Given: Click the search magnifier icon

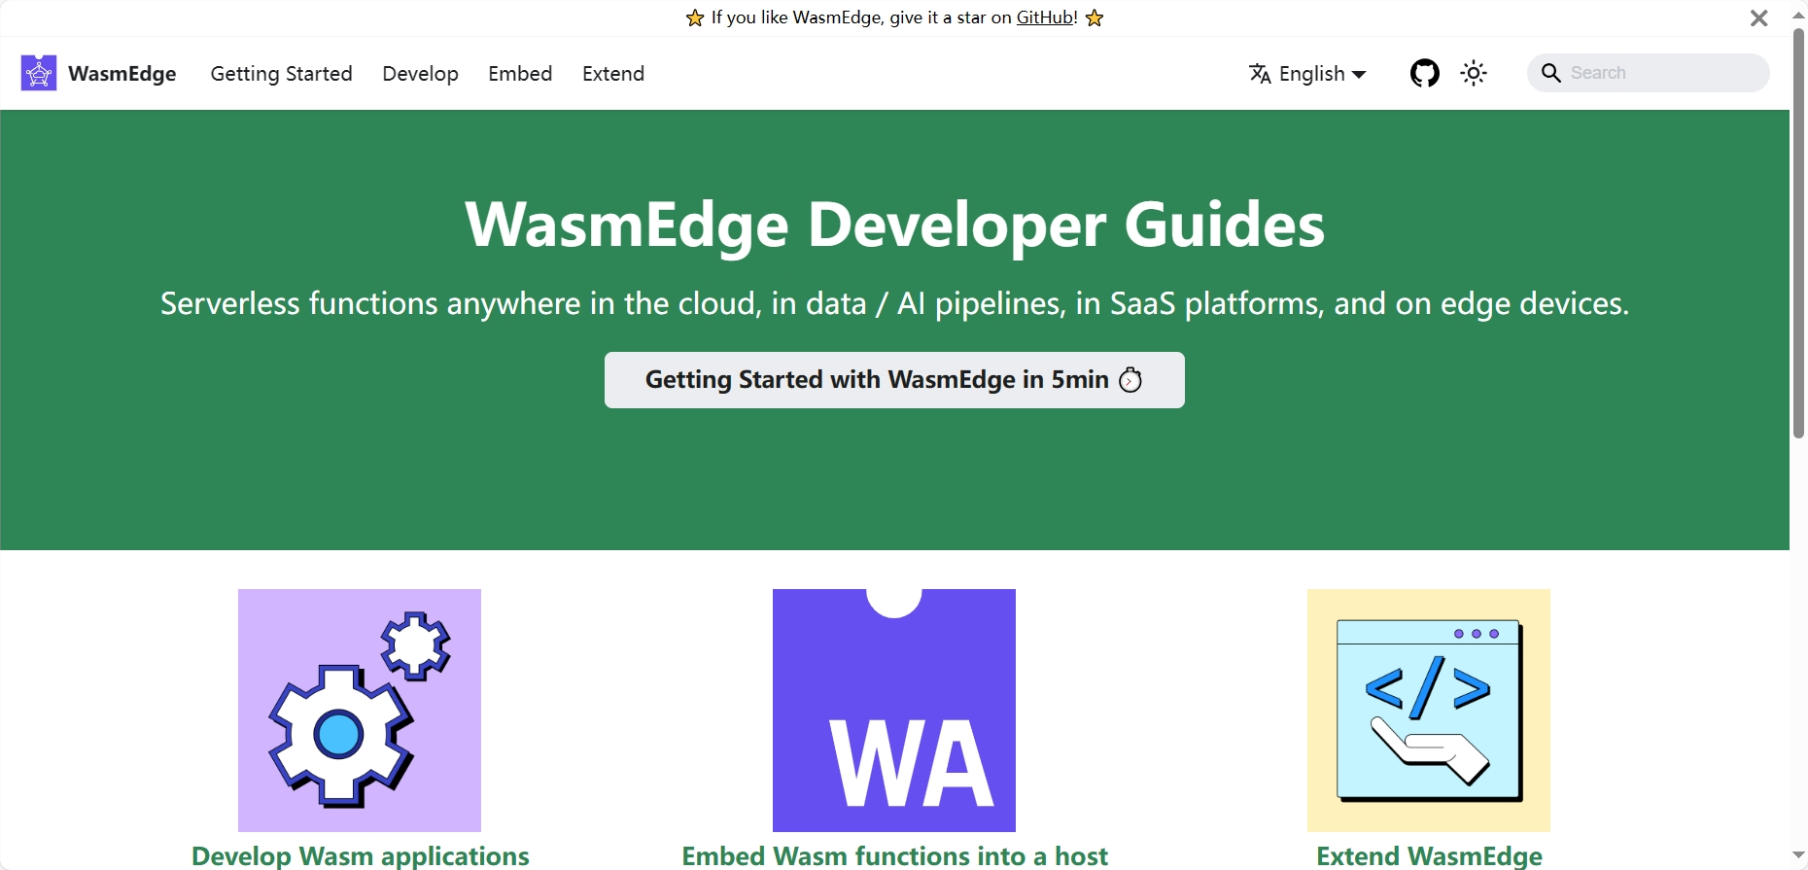Looking at the screenshot, I should tap(1551, 73).
